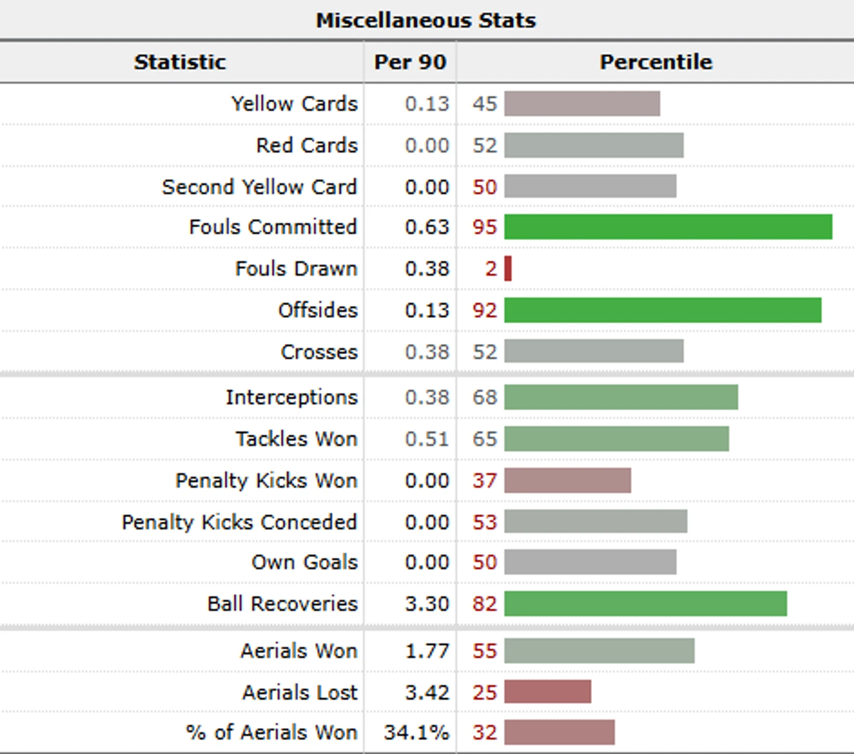Click the green Fouls Committed percentile bar

click(x=668, y=227)
